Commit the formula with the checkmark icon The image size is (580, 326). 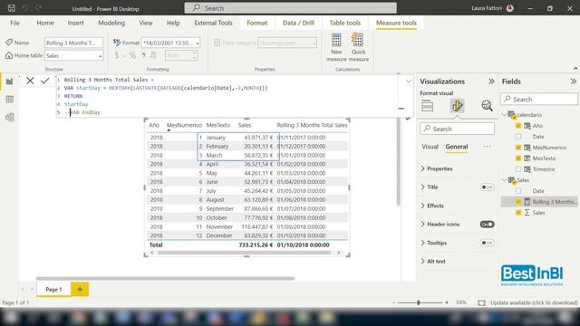click(x=45, y=81)
